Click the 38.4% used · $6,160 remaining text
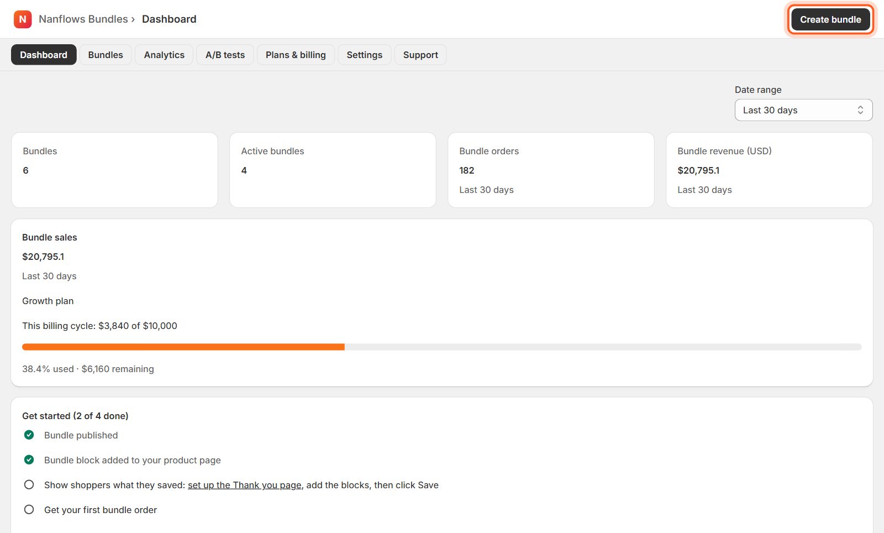 (x=88, y=369)
